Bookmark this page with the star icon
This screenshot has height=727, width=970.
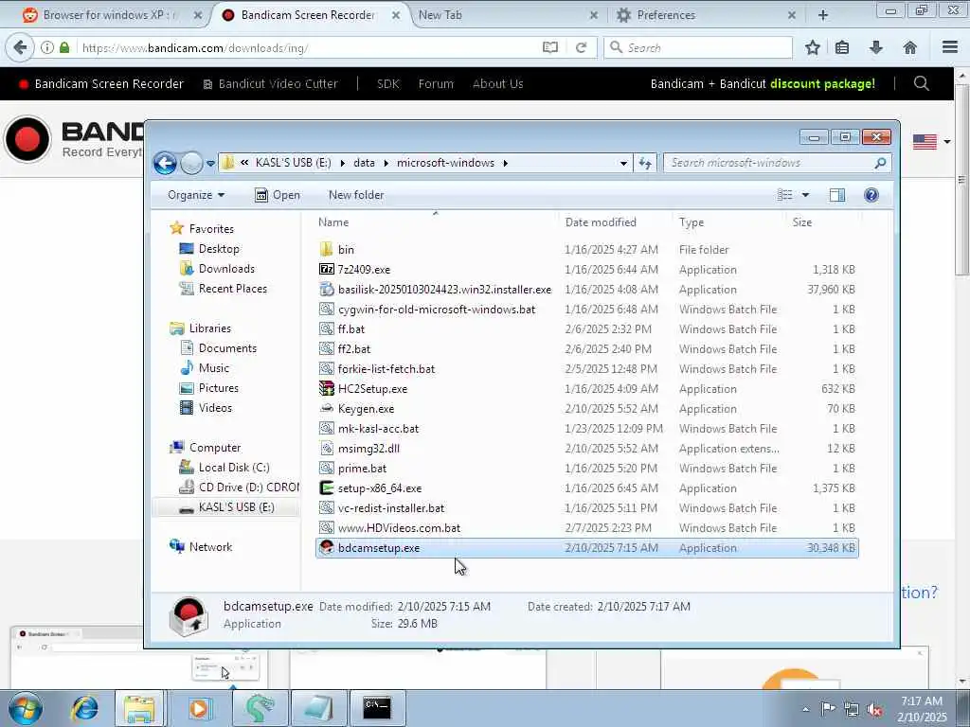click(813, 47)
